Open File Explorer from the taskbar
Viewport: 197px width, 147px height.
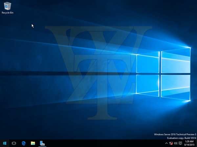(33, 143)
